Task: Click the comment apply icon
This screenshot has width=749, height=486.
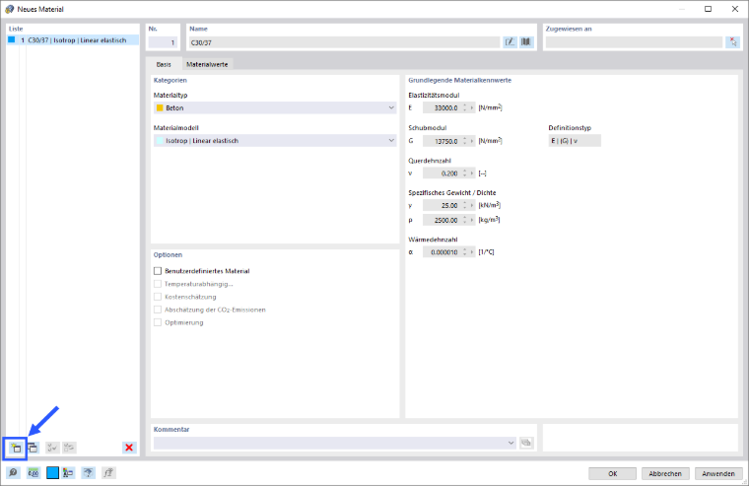Action: (x=526, y=443)
